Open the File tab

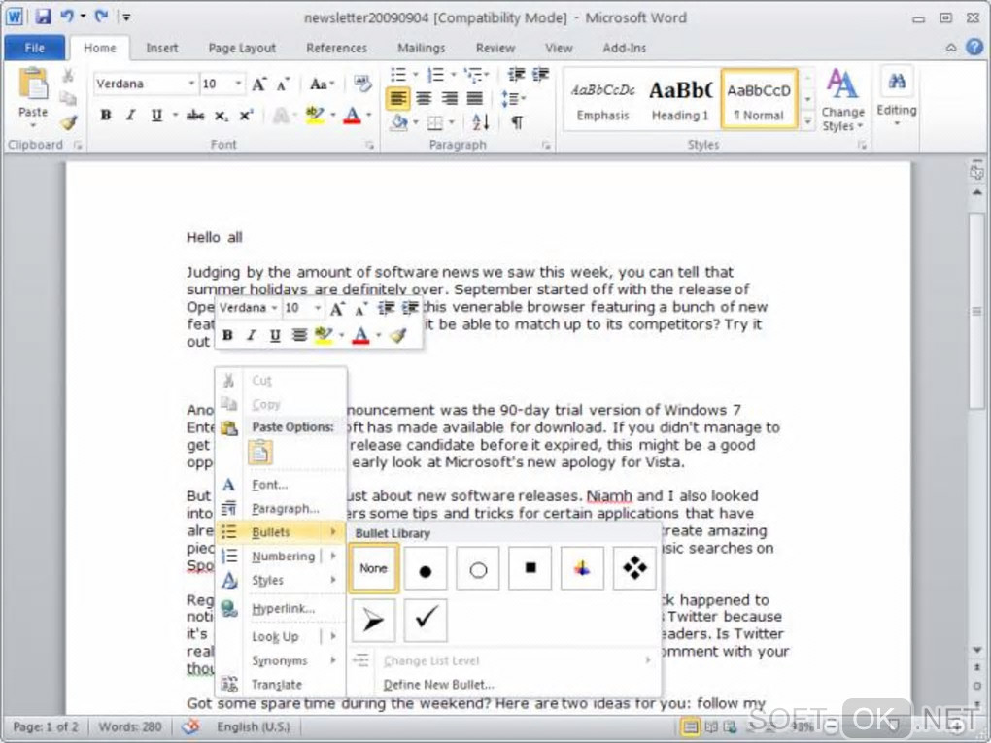coord(35,48)
